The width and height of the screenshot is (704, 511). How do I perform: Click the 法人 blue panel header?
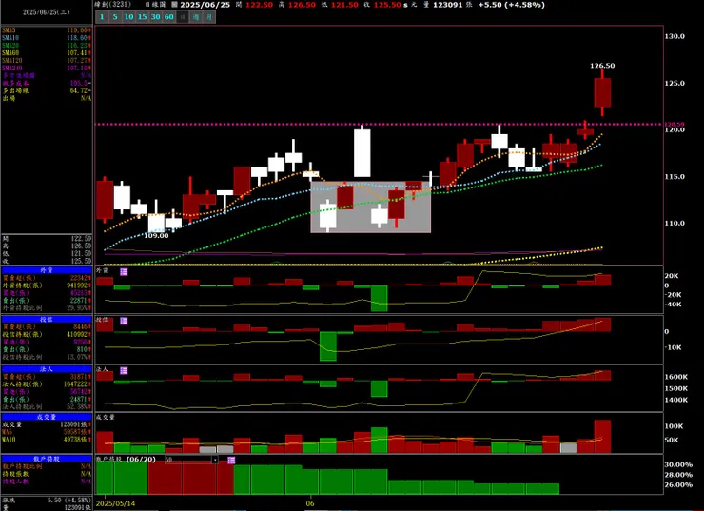(x=47, y=369)
